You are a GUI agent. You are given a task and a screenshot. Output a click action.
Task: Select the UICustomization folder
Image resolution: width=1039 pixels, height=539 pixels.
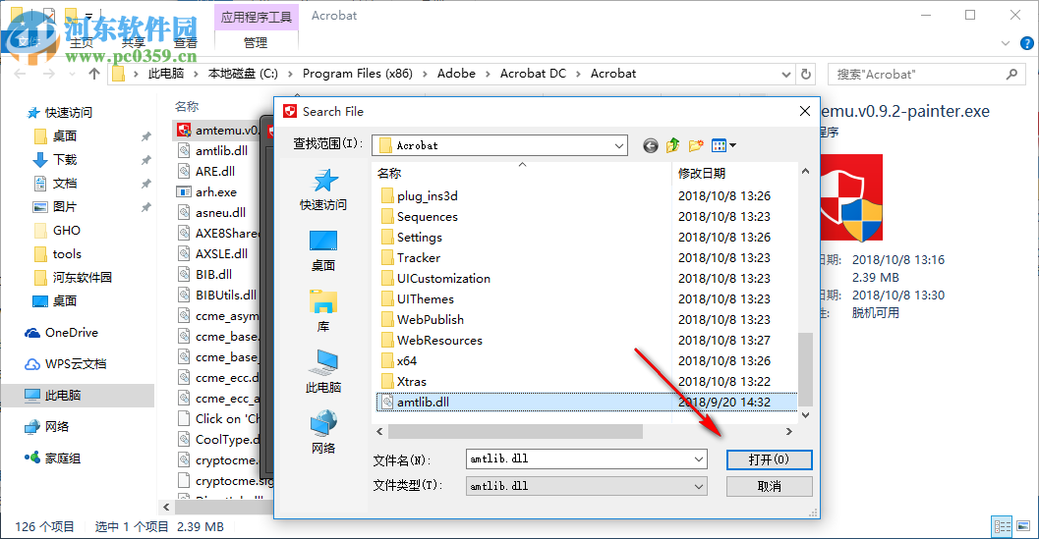pos(436,278)
